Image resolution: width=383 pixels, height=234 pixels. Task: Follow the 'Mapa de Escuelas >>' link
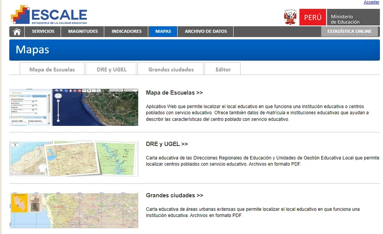point(175,93)
